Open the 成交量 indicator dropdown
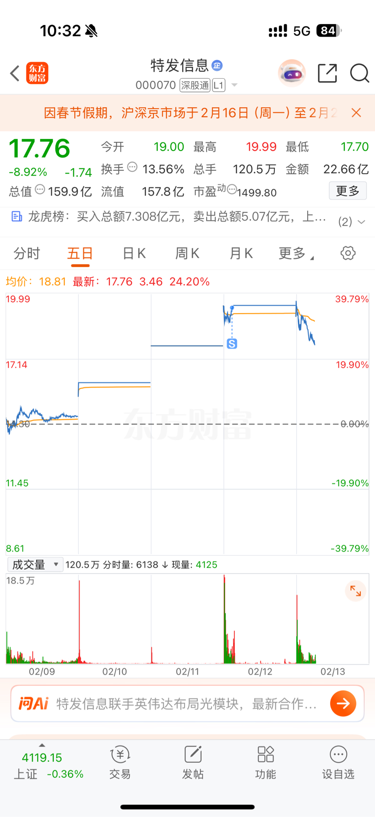Image resolution: width=375 pixels, height=817 pixels. (x=35, y=565)
